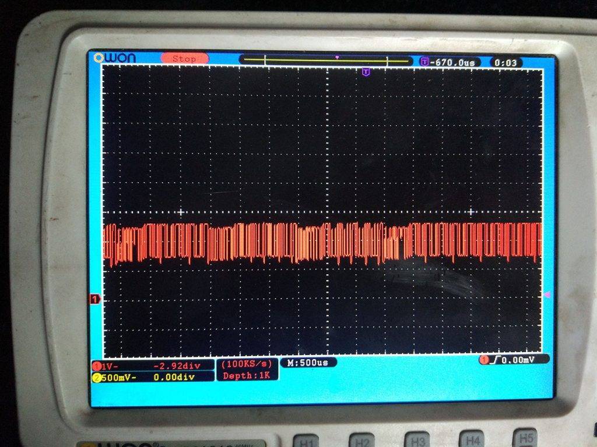The height and width of the screenshot is (447, 597).
Task: Click the rising-edge trigger icon
Action: [496, 360]
